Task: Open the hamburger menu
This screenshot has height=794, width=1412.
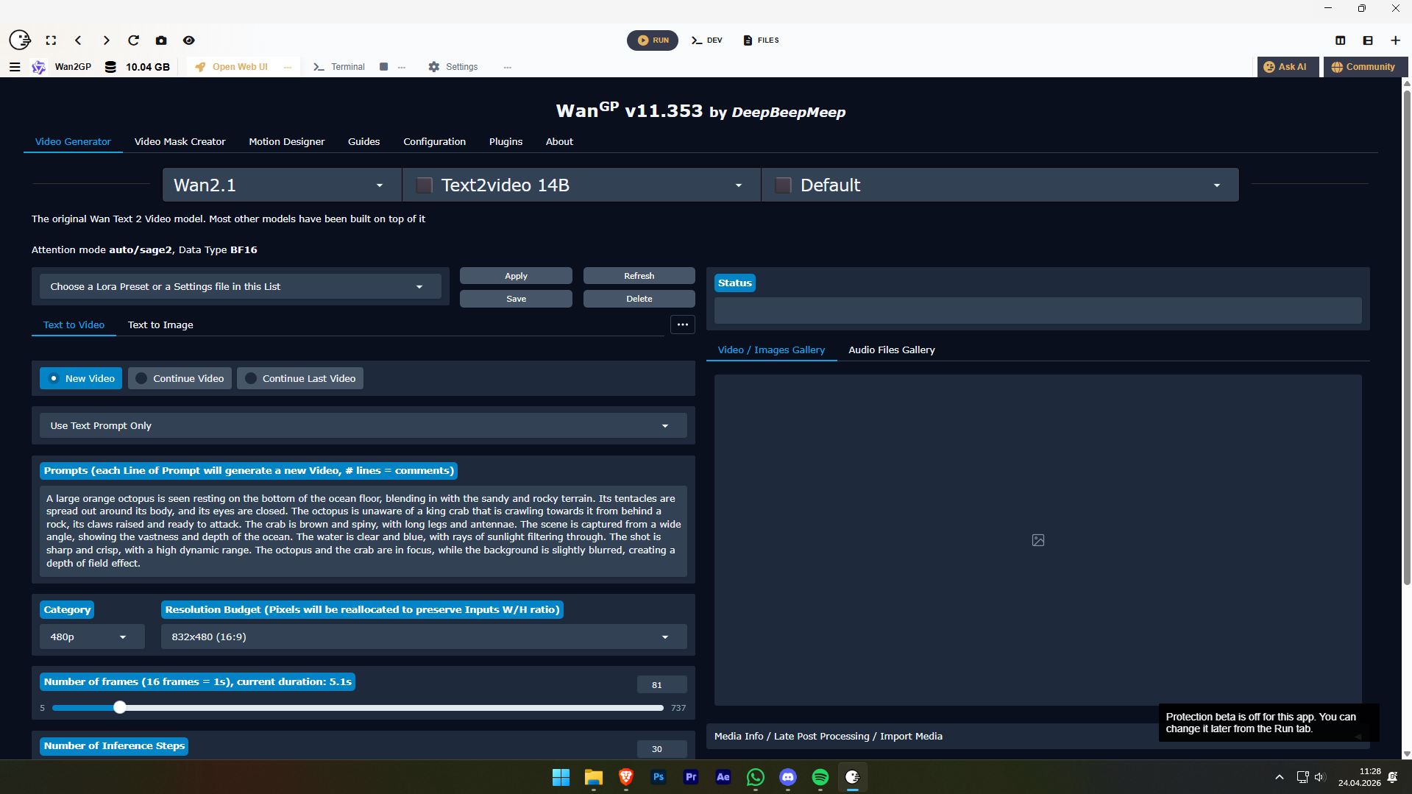Action: click(15, 67)
